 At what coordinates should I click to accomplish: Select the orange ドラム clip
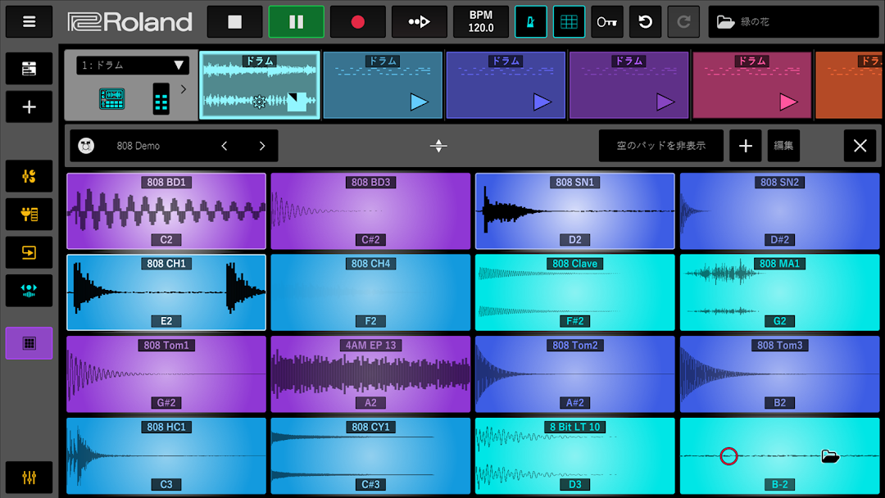coord(850,85)
